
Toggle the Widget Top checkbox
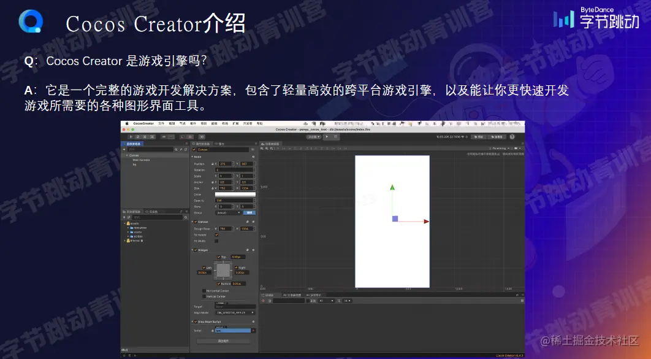219,257
